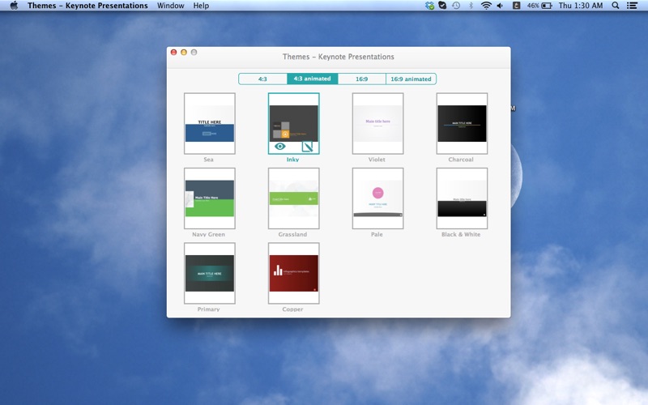
Task: Pick the Charcoal theme thumbnail
Action: click(462, 124)
